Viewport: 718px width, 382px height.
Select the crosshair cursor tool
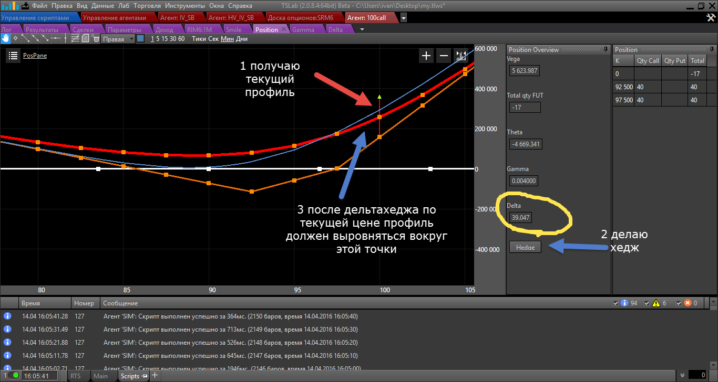coord(15,38)
